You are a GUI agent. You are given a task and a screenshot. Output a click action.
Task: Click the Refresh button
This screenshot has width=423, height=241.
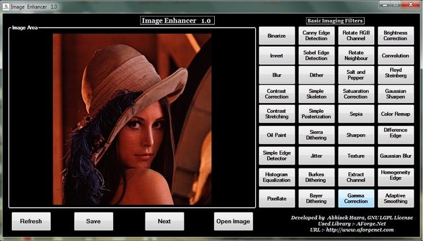pos(31,221)
